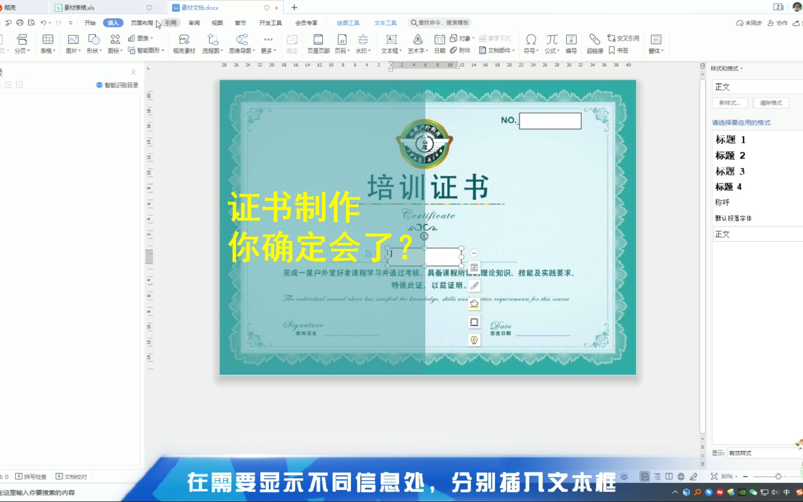Click the shape fill icon beside text box
This screenshot has width=803, height=502.
click(x=474, y=304)
